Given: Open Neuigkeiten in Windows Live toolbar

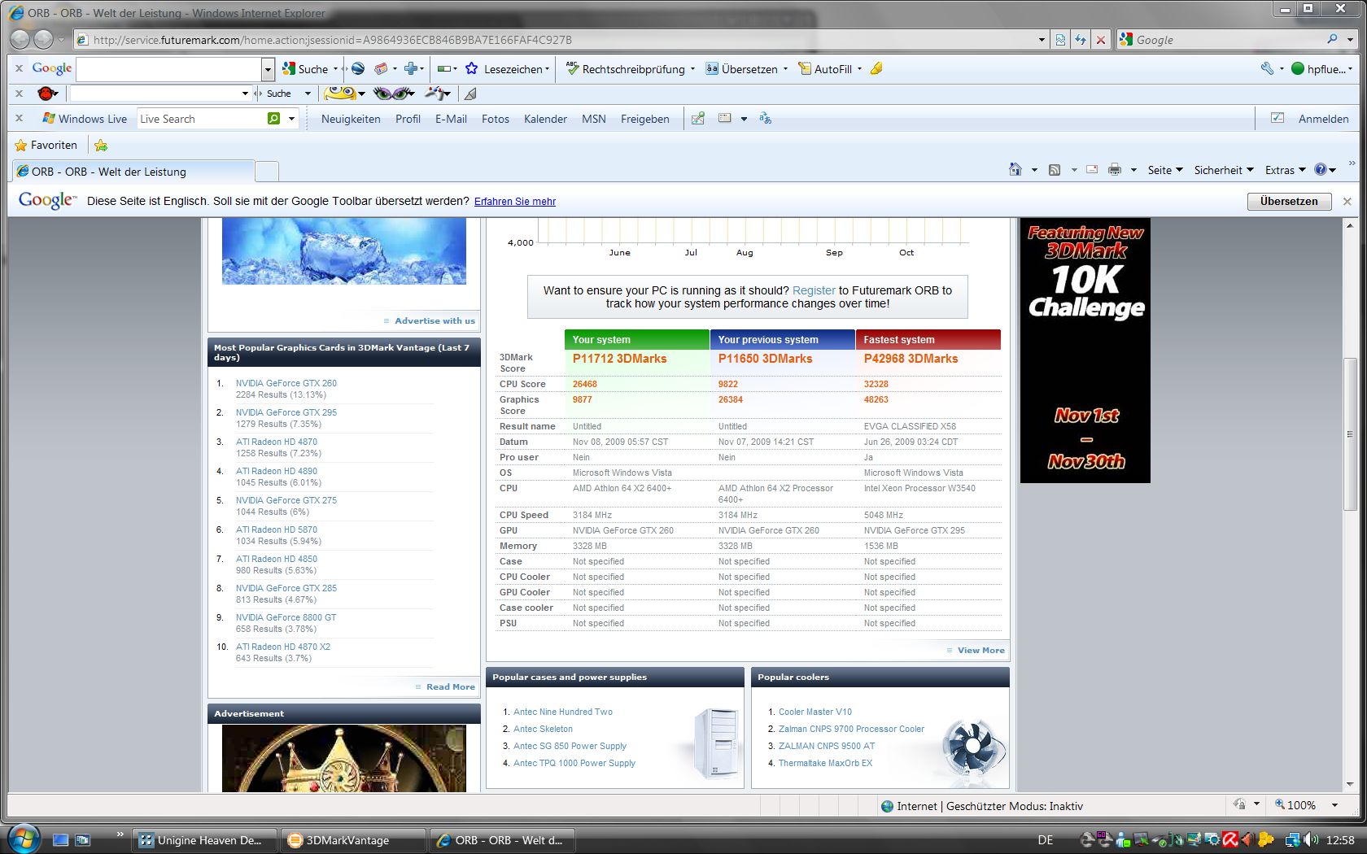Looking at the screenshot, I should [351, 119].
